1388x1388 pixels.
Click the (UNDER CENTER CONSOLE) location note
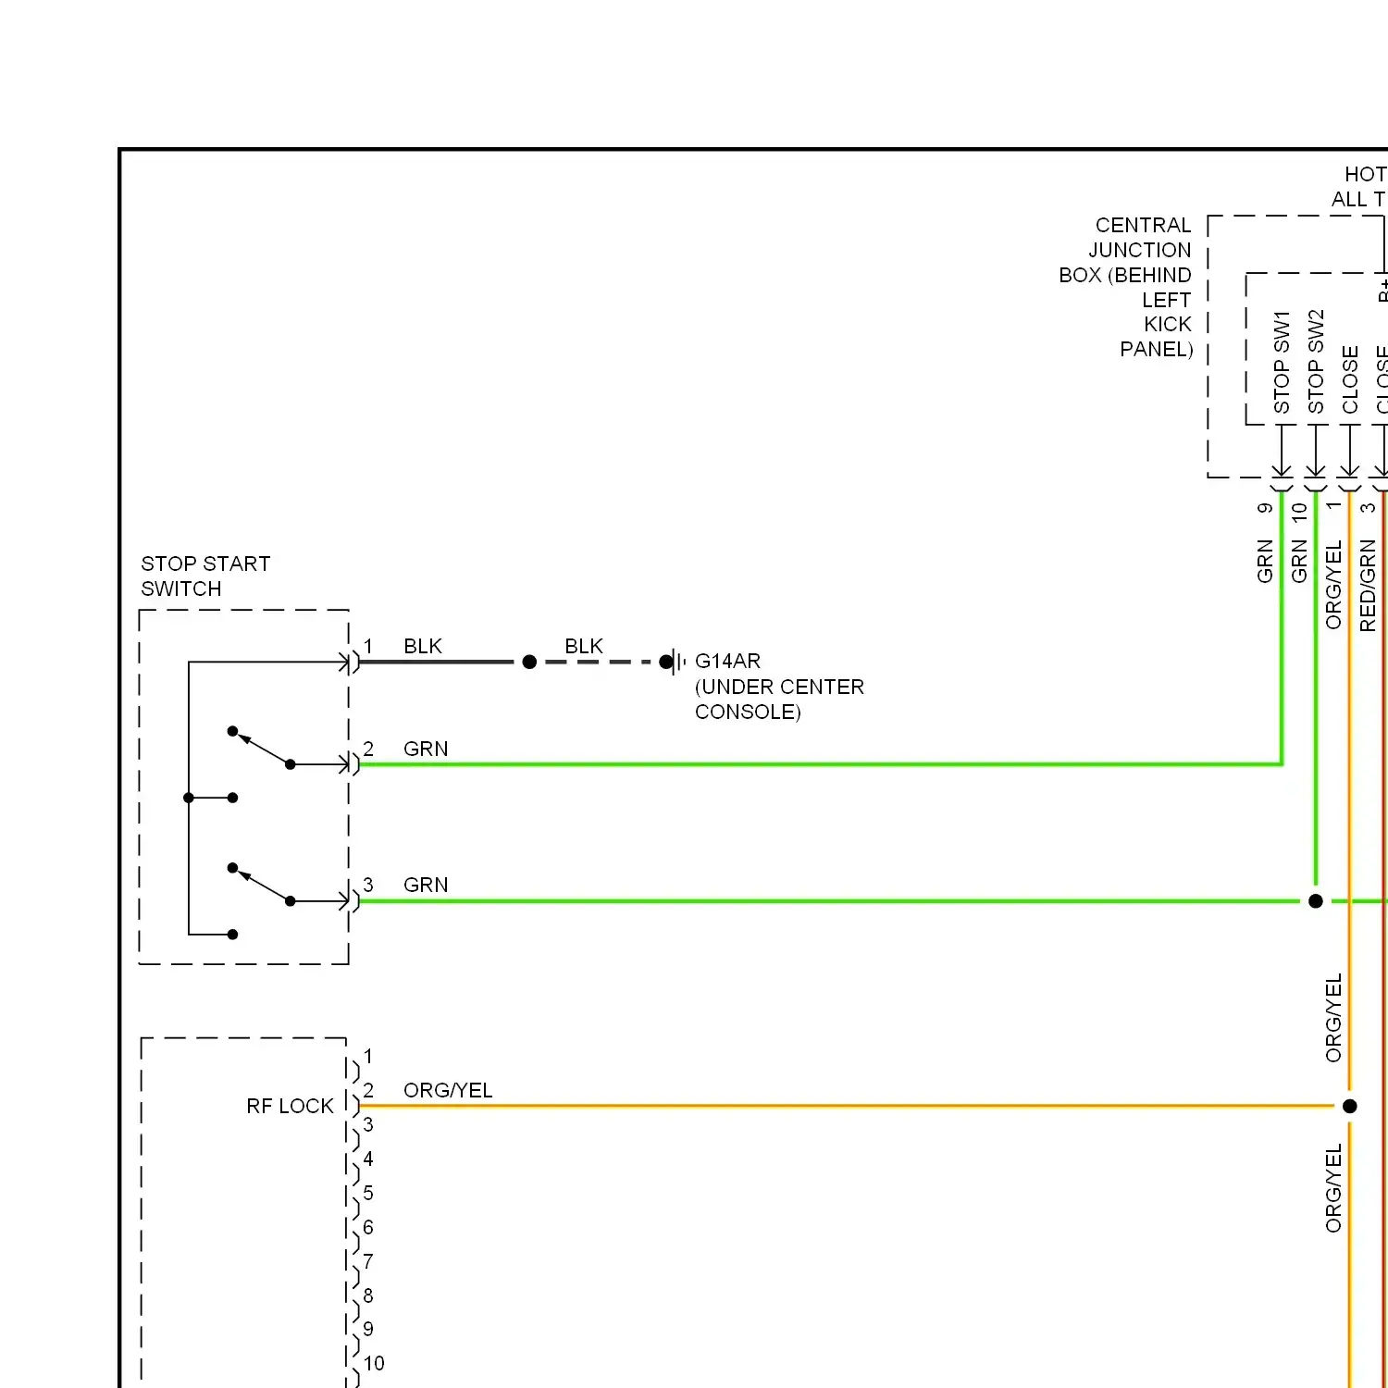(779, 700)
